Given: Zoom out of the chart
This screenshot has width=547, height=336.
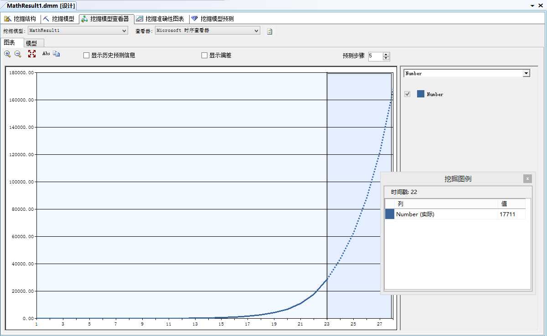Looking at the screenshot, I should tap(18, 54).
